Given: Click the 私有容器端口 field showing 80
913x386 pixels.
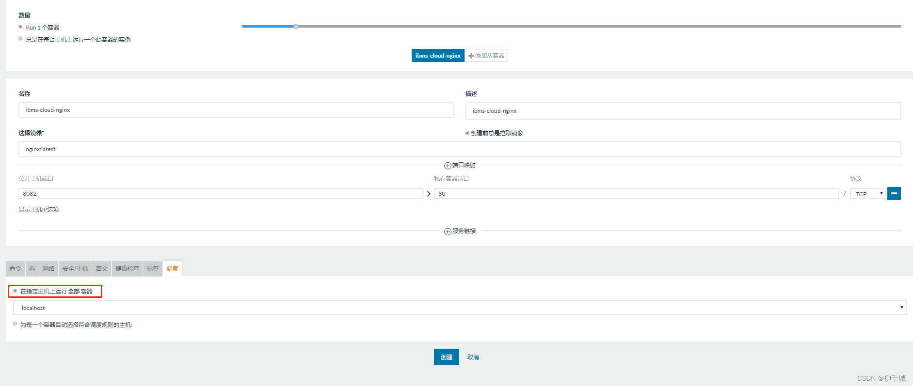Looking at the screenshot, I should pyautogui.click(x=636, y=194).
